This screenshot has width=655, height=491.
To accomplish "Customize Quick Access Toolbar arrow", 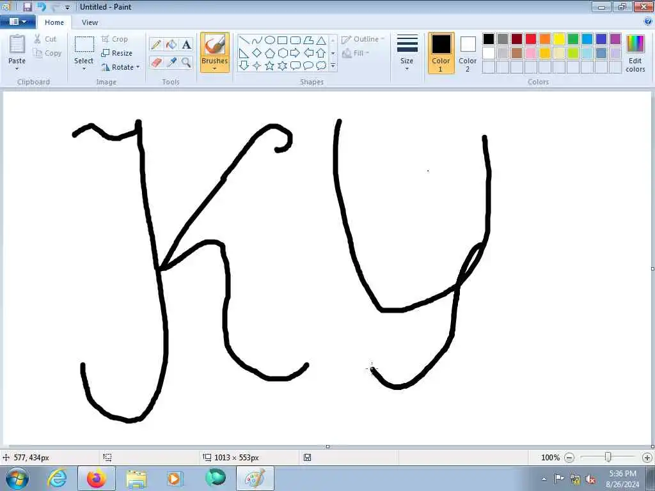I will 67,7.
